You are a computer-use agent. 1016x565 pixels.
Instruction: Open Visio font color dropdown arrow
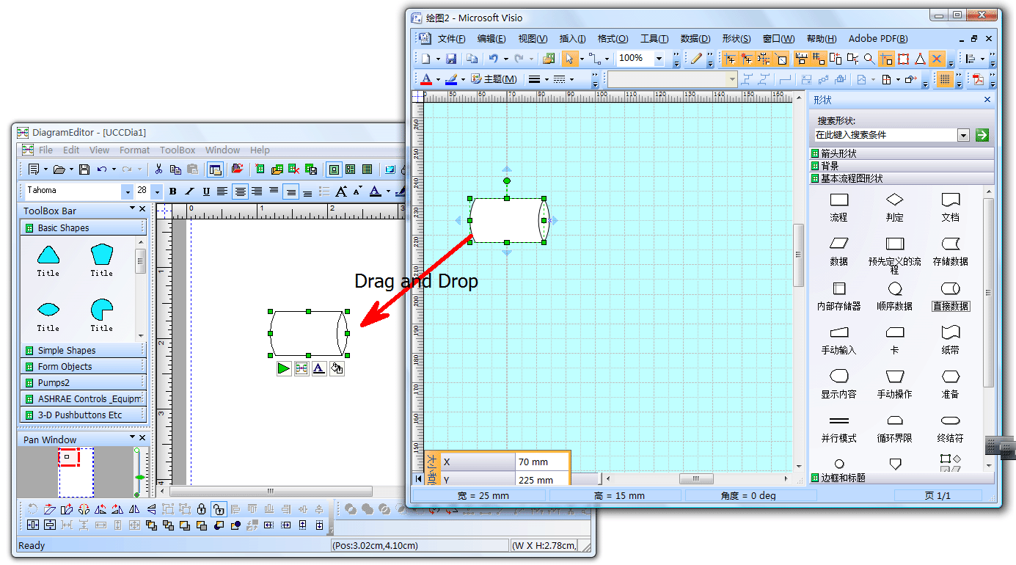pyautogui.click(x=438, y=79)
